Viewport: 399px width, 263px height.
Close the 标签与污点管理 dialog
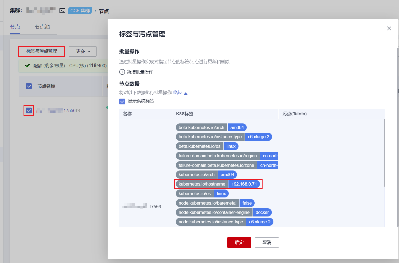pos(389,29)
